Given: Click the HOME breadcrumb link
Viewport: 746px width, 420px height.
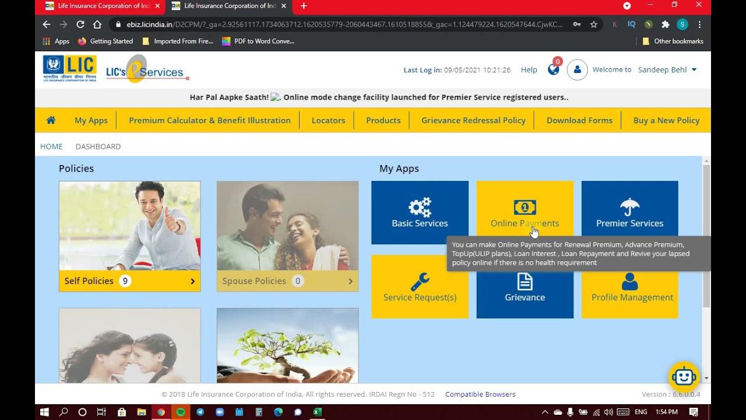Looking at the screenshot, I should click(51, 146).
